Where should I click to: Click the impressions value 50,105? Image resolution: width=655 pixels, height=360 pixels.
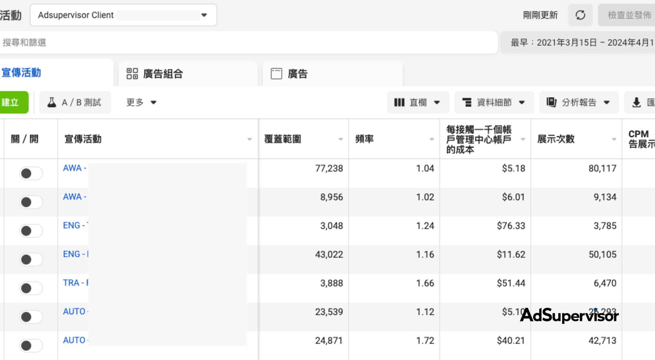[602, 254]
